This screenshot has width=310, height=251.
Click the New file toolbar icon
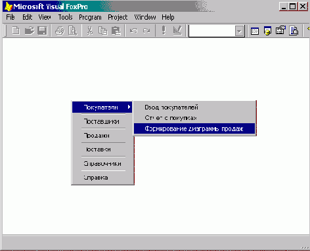coord(15,31)
